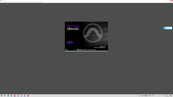
Task: Open the Windows notification center
Action: pyautogui.click(x=171, y=96)
